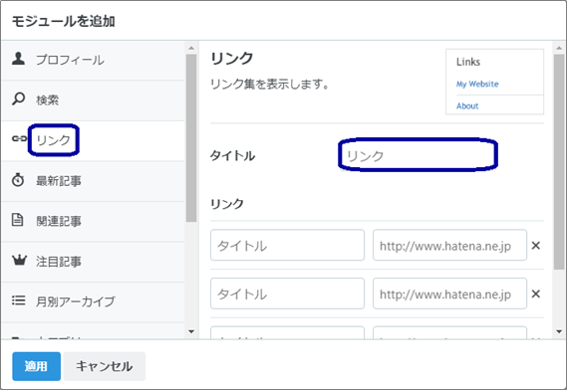Click the settings pane scrollbar thumb
This screenshot has height=390, width=567.
tap(559, 162)
